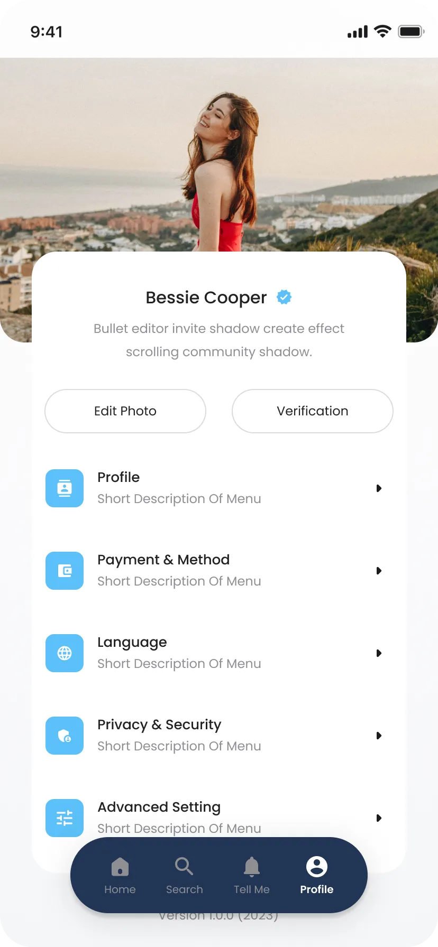The height and width of the screenshot is (947, 438).
Task: Click the battery indicator in status bar
Action: [411, 32]
